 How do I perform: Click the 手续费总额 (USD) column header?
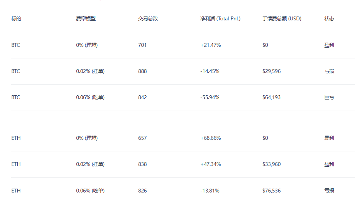tap(282, 18)
